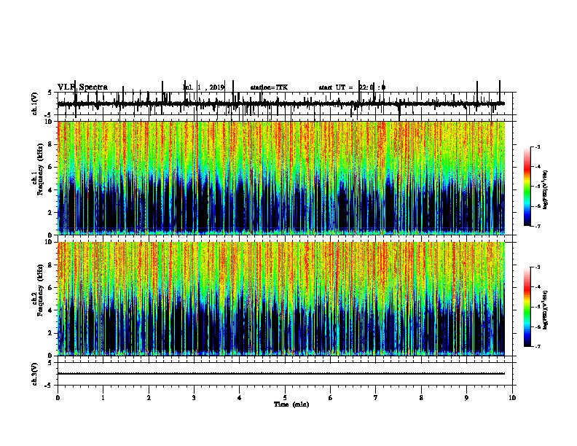The height and width of the screenshot is (446, 577).
Task: Click the '6' tick label on Time axis
Action: coord(331,398)
